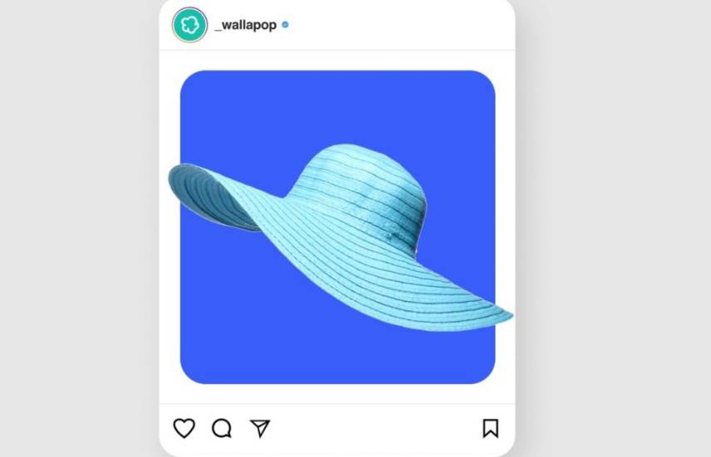
Task: Save the post with the bookmark icon
Action: pyautogui.click(x=491, y=428)
